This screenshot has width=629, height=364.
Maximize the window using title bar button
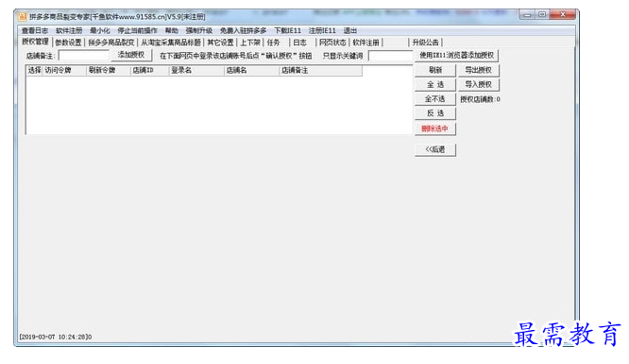coord(542,15)
